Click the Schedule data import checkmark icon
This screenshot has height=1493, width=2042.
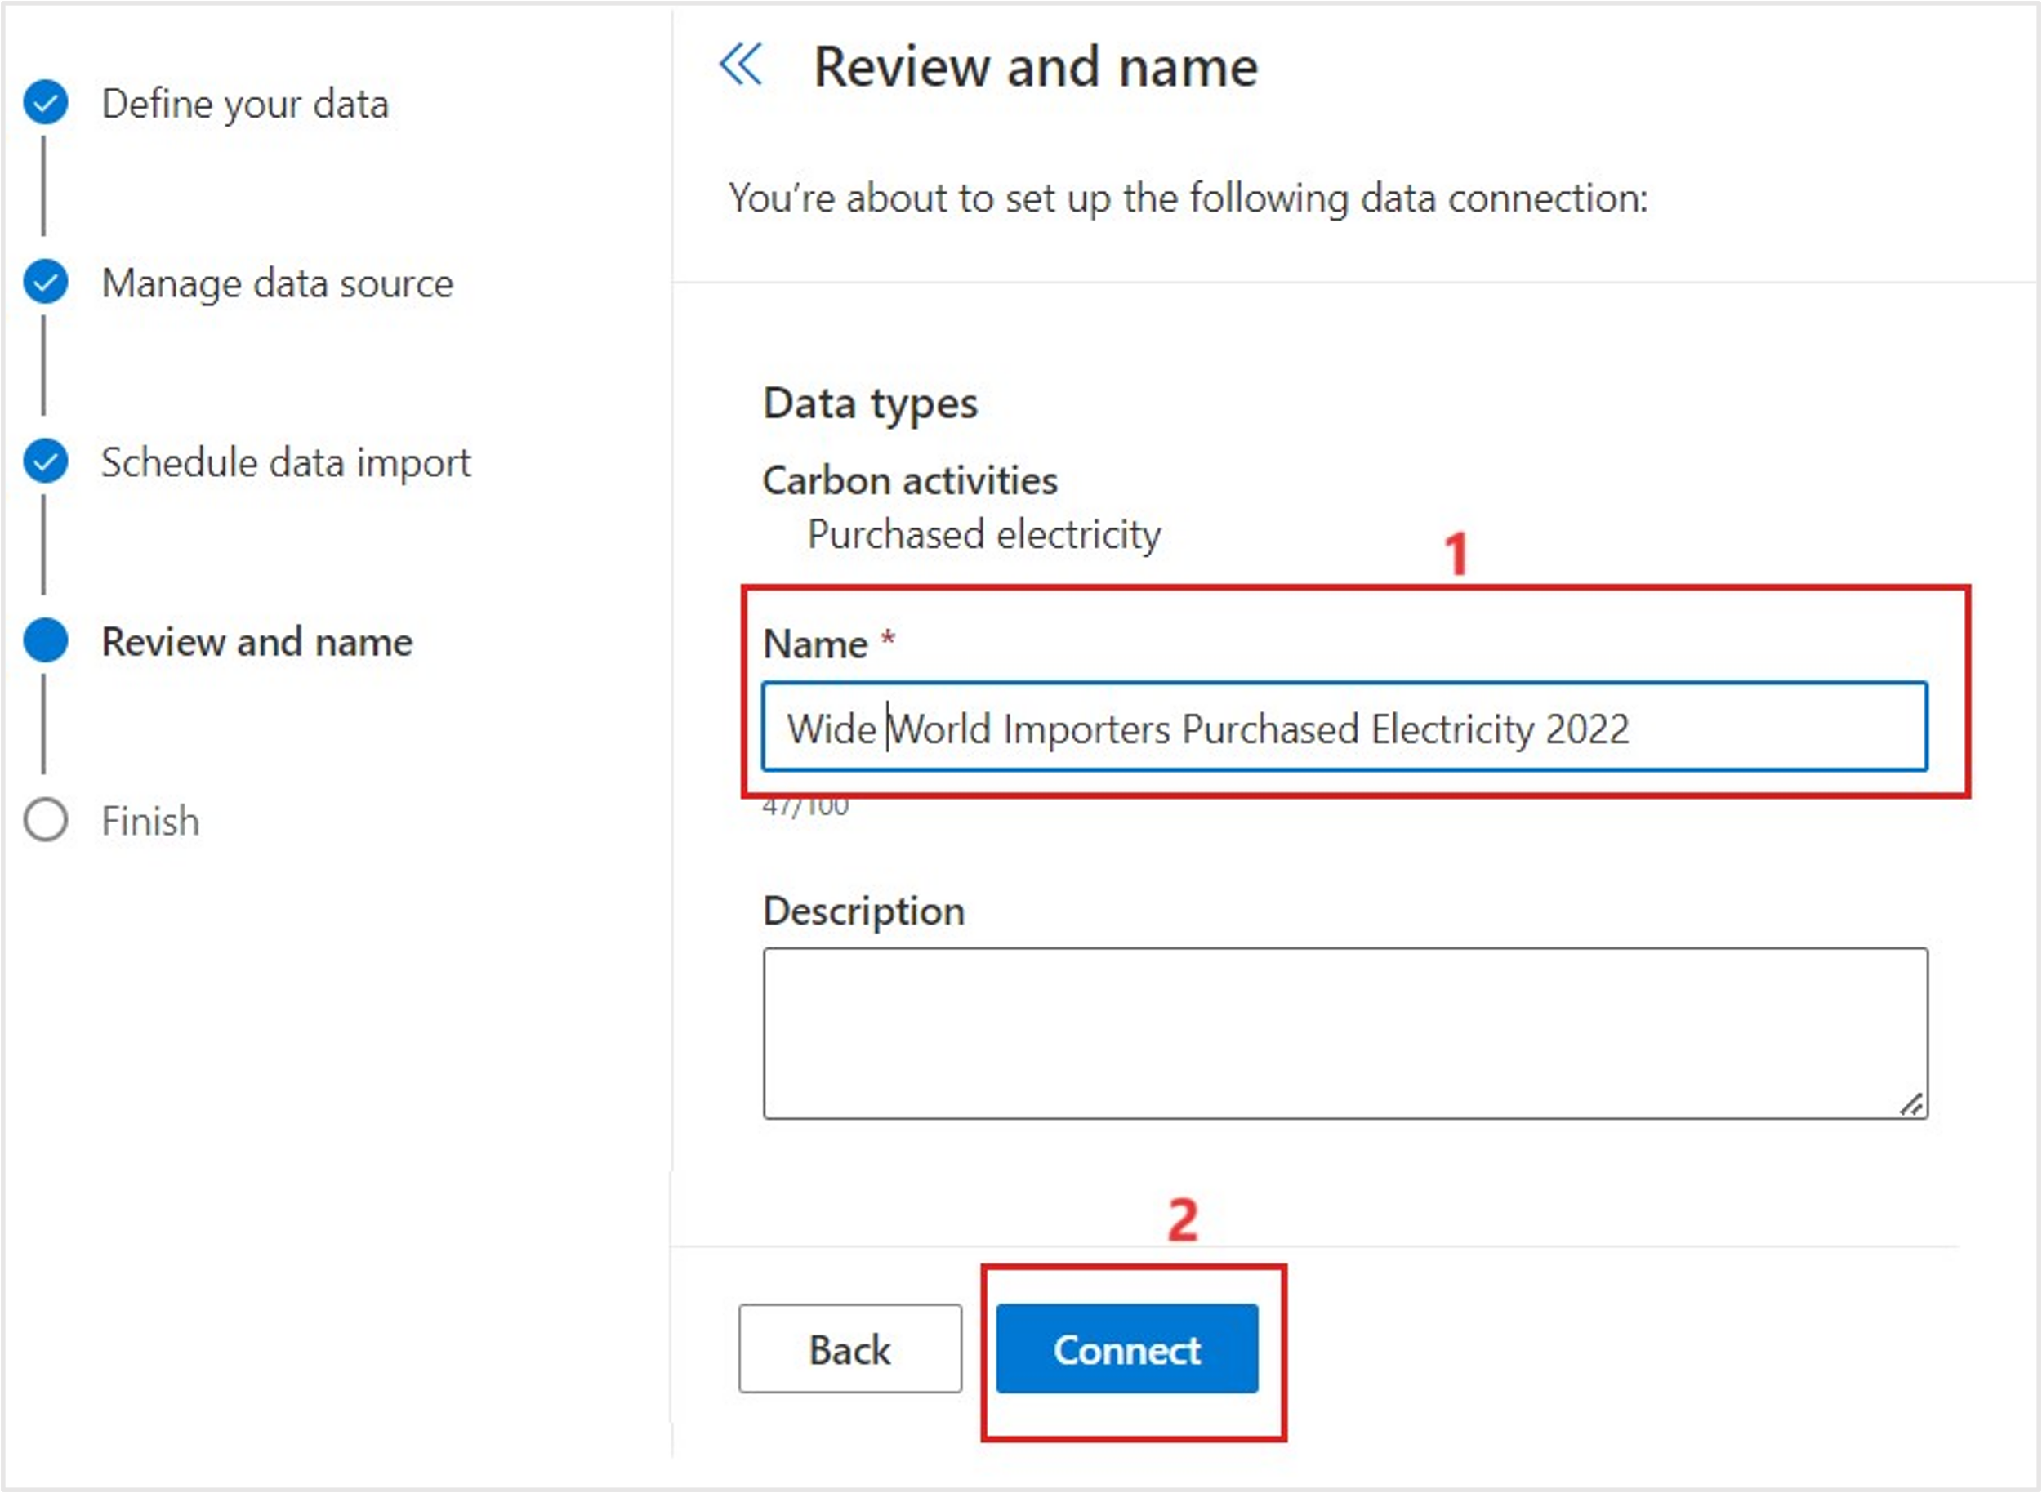coord(45,461)
